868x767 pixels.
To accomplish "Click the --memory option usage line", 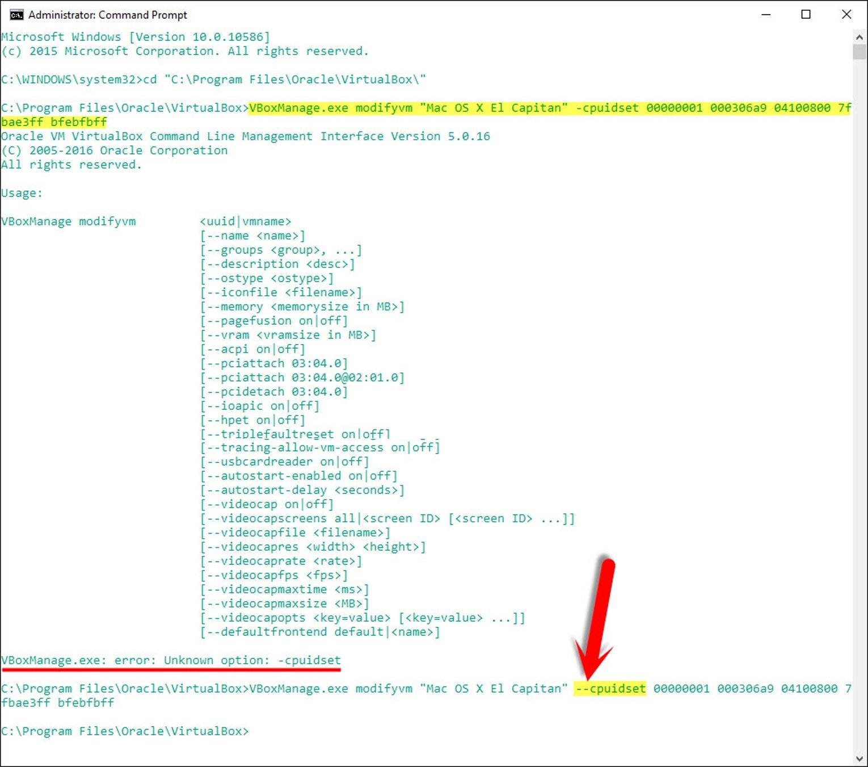I will [x=302, y=307].
